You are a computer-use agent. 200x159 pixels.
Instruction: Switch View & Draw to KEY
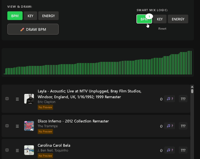(x=30, y=16)
